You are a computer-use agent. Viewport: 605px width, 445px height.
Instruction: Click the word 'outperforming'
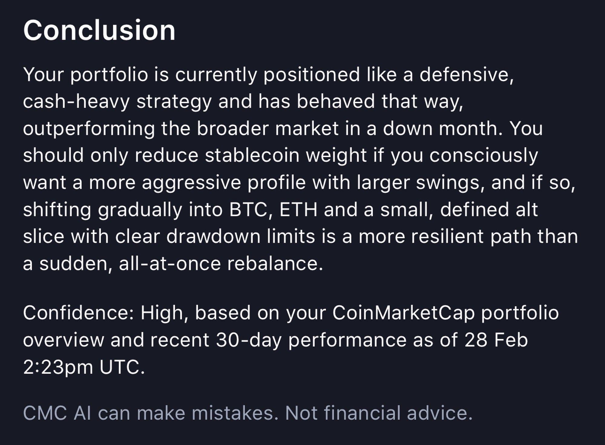[x=89, y=129]
